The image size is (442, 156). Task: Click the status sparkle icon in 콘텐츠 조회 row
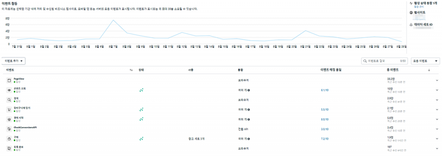coord(142,90)
